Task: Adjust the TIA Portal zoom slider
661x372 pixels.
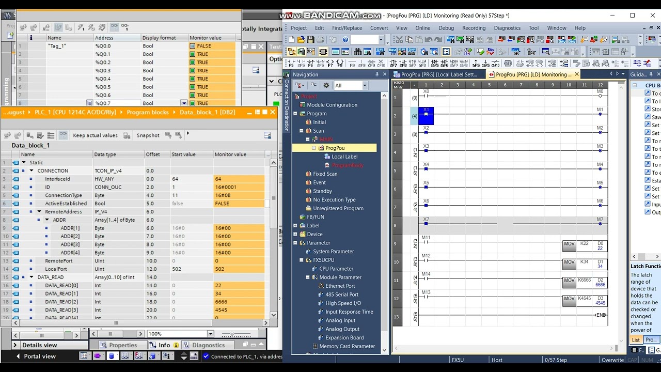Action: 232,334
